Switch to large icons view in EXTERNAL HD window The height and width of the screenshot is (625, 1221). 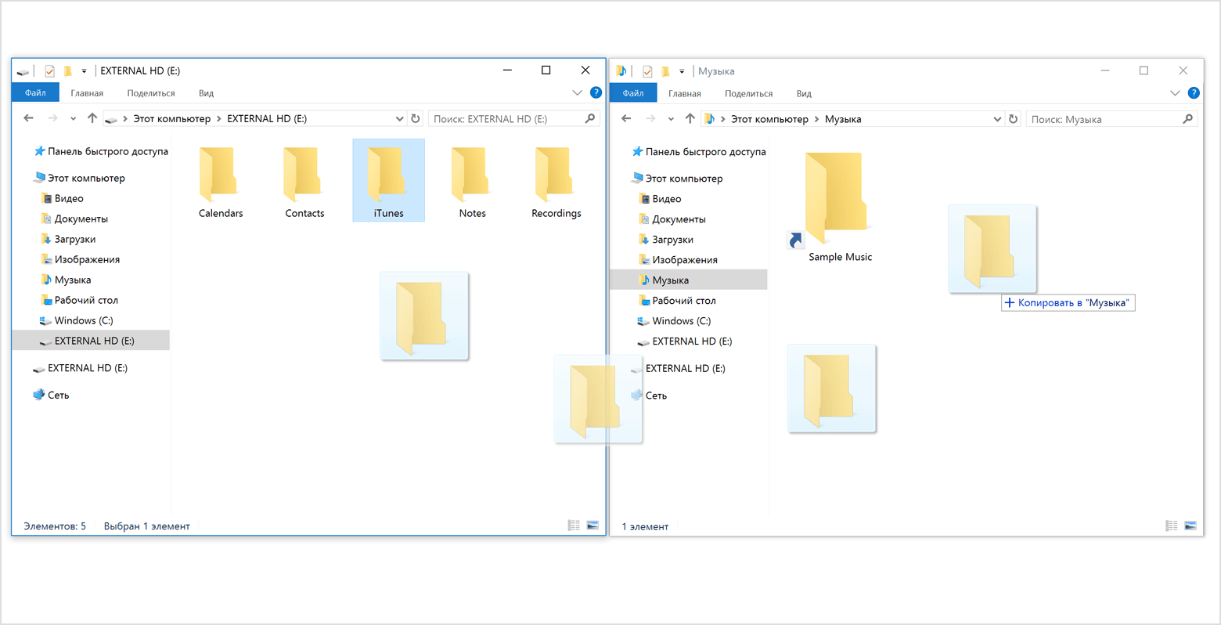tap(592, 526)
